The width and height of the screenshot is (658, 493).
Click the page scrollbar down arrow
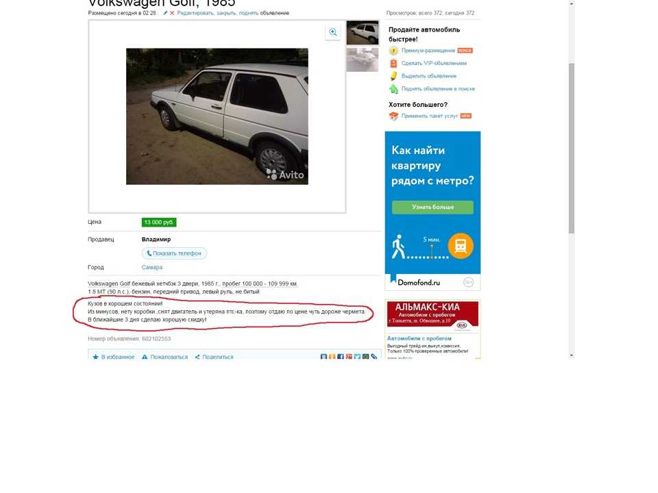coord(572,355)
